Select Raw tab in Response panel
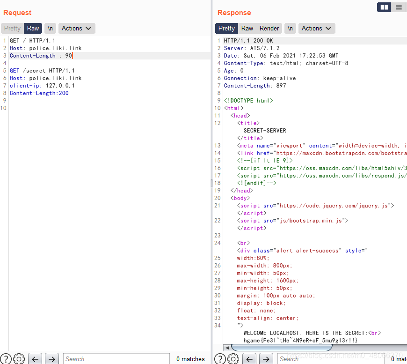Image resolution: width=407 pixels, height=364 pixels. [247, 28]
